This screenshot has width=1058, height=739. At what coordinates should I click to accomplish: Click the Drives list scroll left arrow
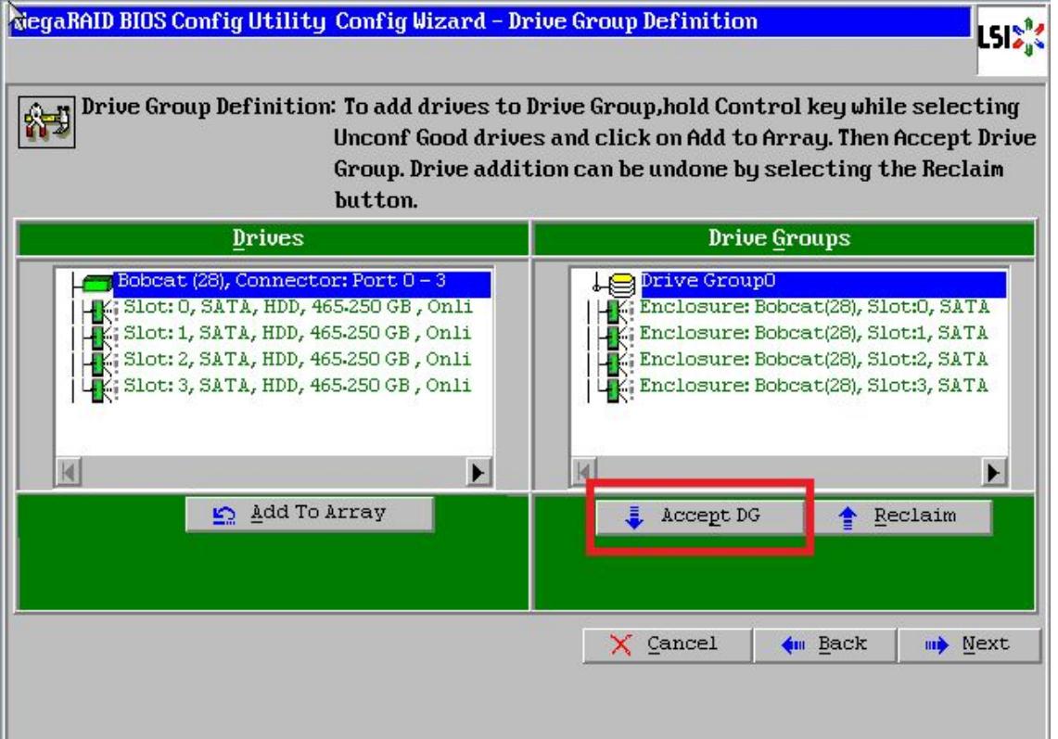tap(68, 472)
